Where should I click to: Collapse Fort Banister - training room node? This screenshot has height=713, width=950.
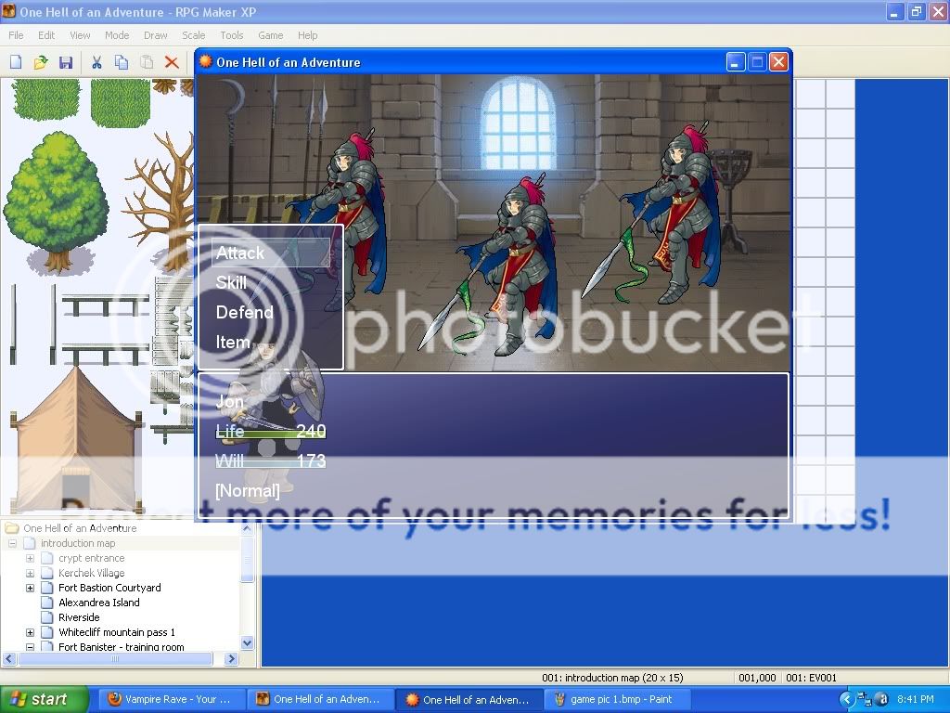pyautogui.click(x=30, y=647)
